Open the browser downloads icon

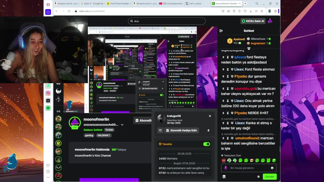251,11
